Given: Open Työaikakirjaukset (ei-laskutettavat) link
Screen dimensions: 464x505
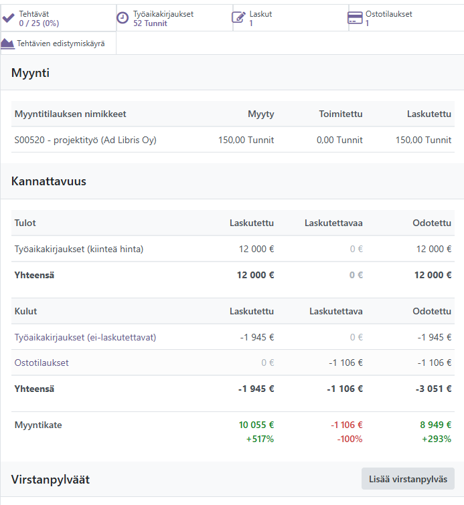Looking at the screenshot, I should (x=85, y=337).
